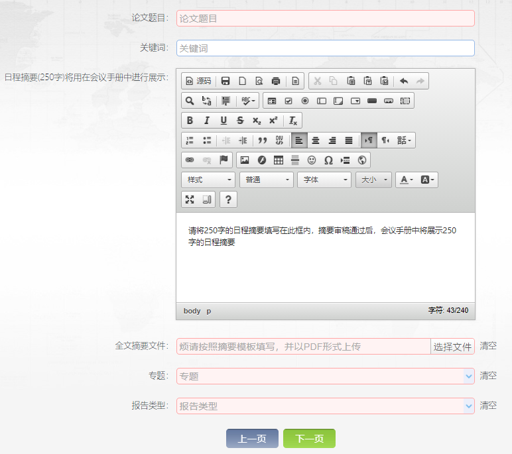Open the 字体 font dropdown
512x454 pixels.
tap(324, 180)
